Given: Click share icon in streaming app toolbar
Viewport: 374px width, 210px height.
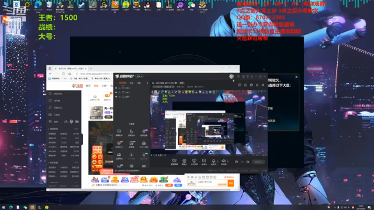Looking at the screenshot, I should (263, 85).
